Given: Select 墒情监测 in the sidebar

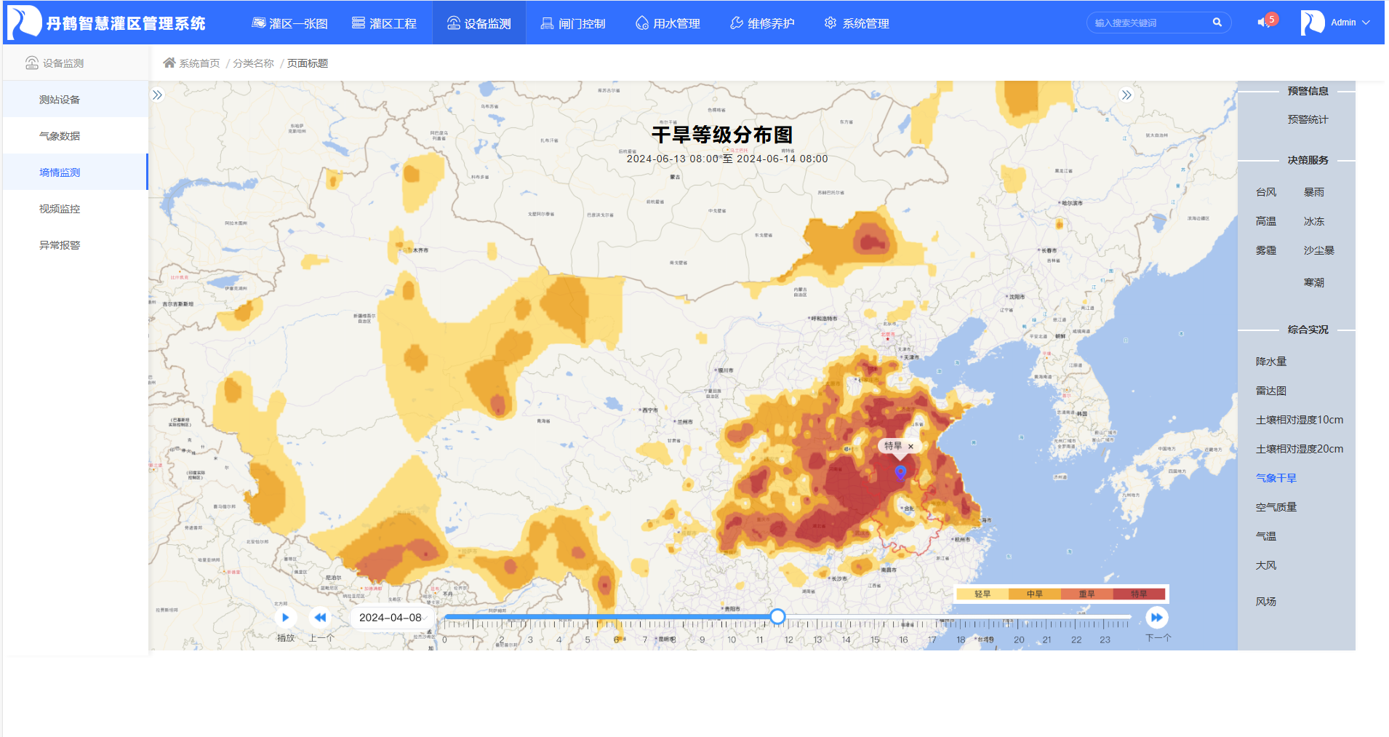Looking at the screenshot, I should (75, 172).
